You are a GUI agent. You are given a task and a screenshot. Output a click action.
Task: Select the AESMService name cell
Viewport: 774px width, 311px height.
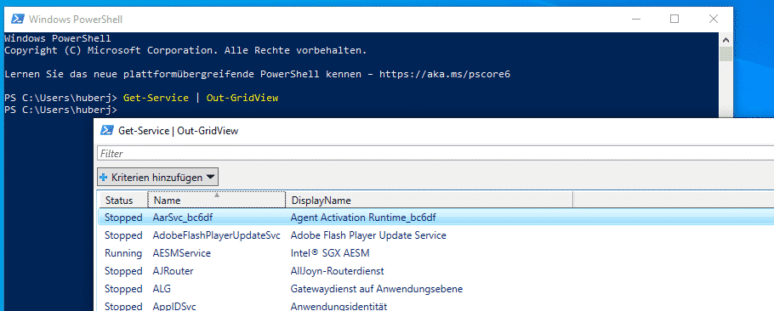(182, 253)
